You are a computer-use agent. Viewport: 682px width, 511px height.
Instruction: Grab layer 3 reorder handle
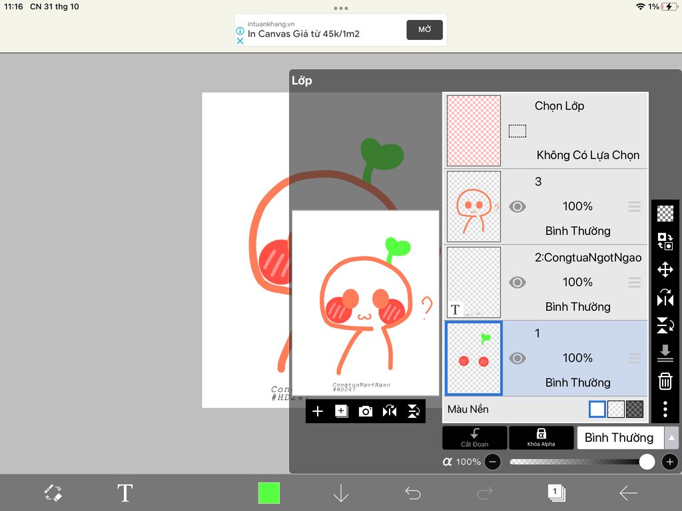[635, 206]
